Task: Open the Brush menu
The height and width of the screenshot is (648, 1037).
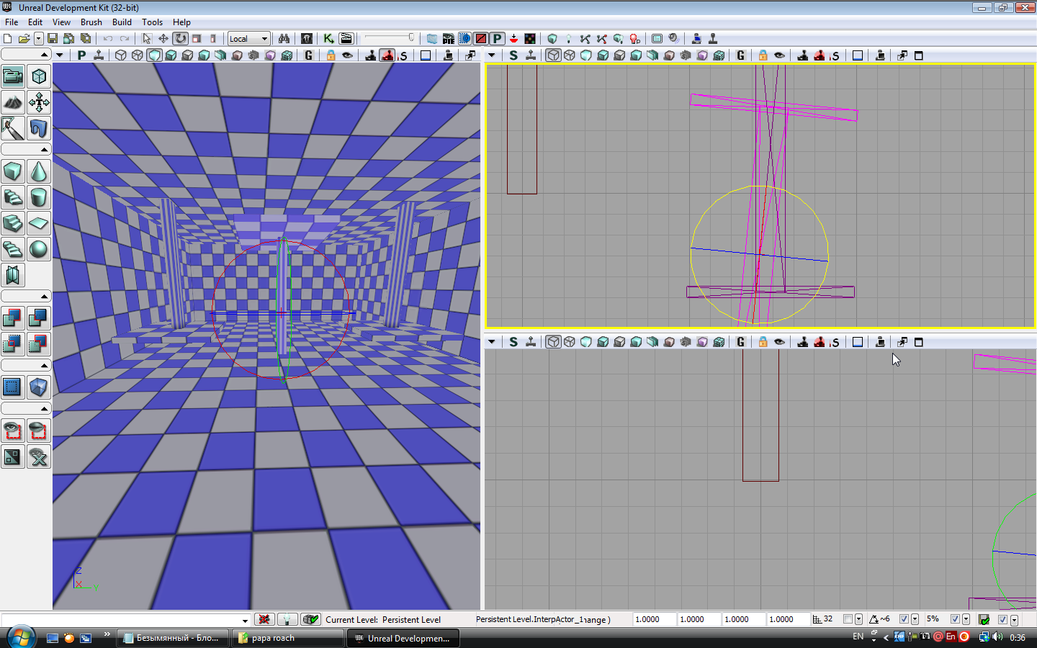Action: [91, 22]
